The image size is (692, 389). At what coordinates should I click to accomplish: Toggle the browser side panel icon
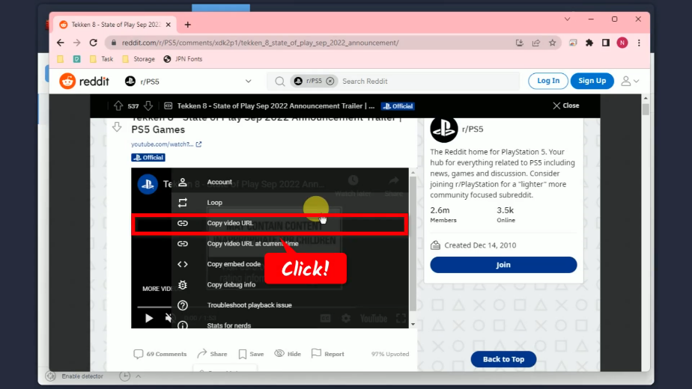[605, 43]
